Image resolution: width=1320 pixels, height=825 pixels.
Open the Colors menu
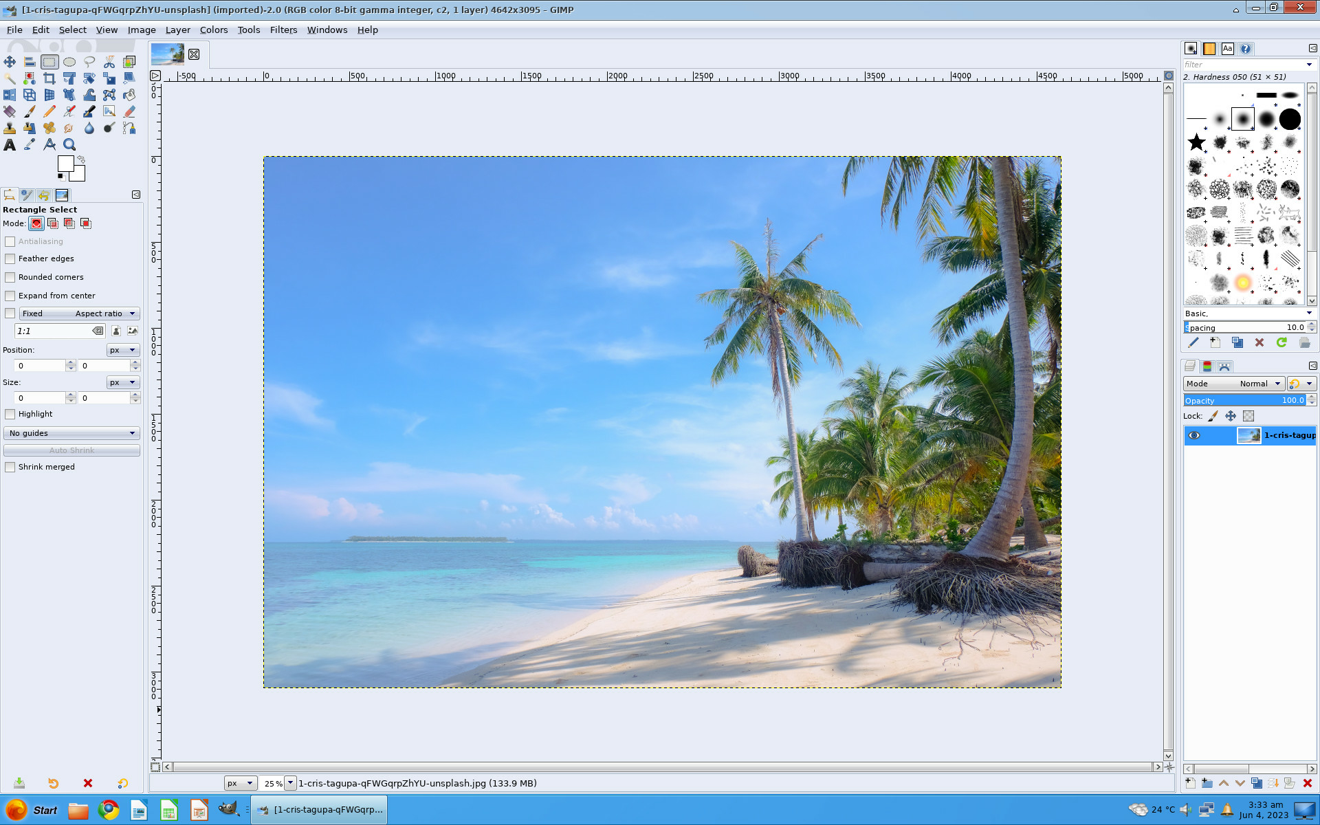(x=213, y=30)
